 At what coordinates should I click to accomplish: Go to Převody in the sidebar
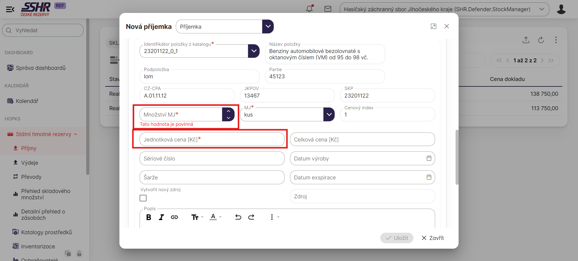tap(31, 177)
